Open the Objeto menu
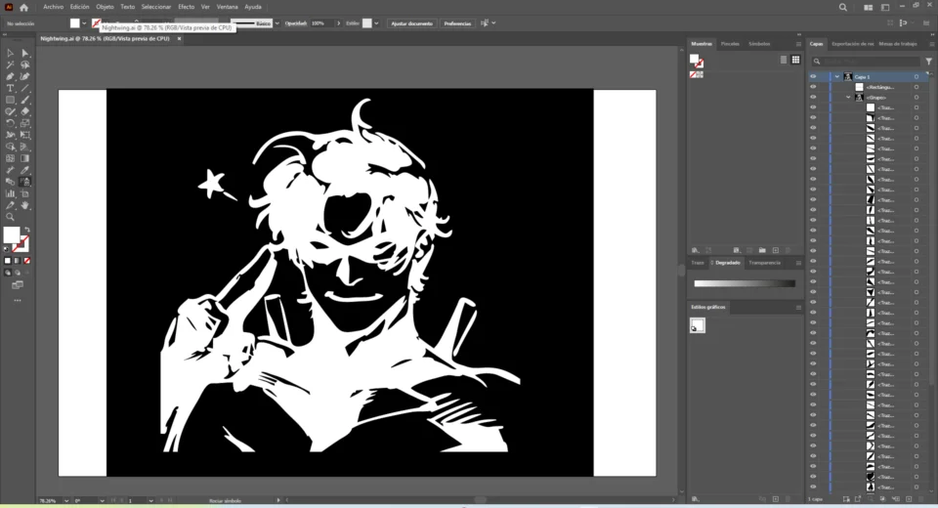This screenshot has height=508, width=938. [x=105, y=7]
